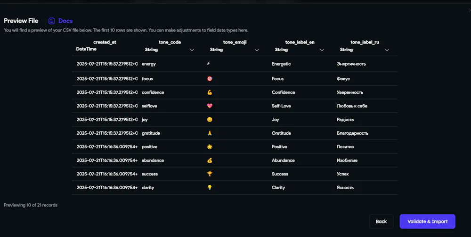This screenshot has width=471, height=237.
Task: Click the Preview File heading
Action: point(21,21)
